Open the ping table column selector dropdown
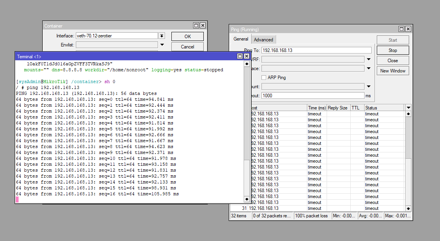 (408, 108)
